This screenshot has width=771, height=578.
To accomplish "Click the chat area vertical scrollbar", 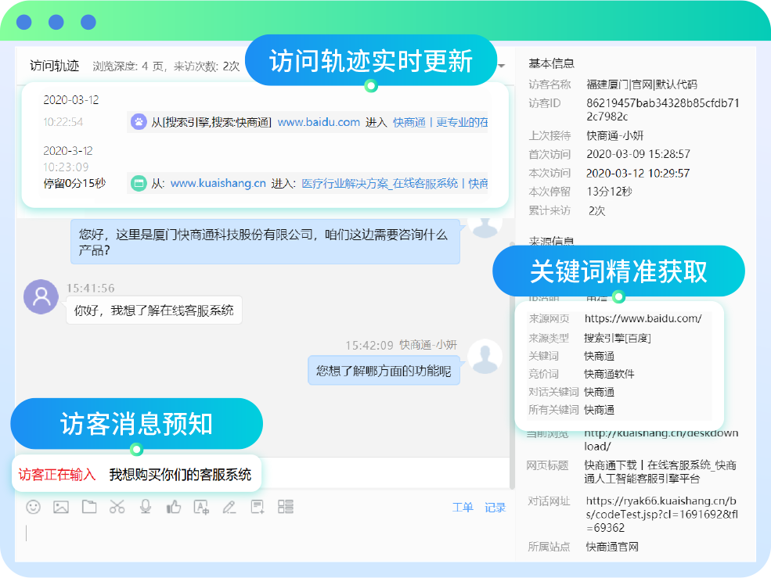I will tap(512, 366).
